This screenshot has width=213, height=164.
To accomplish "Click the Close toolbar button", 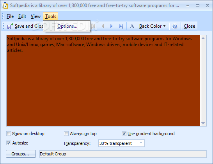I will (189, 26).
